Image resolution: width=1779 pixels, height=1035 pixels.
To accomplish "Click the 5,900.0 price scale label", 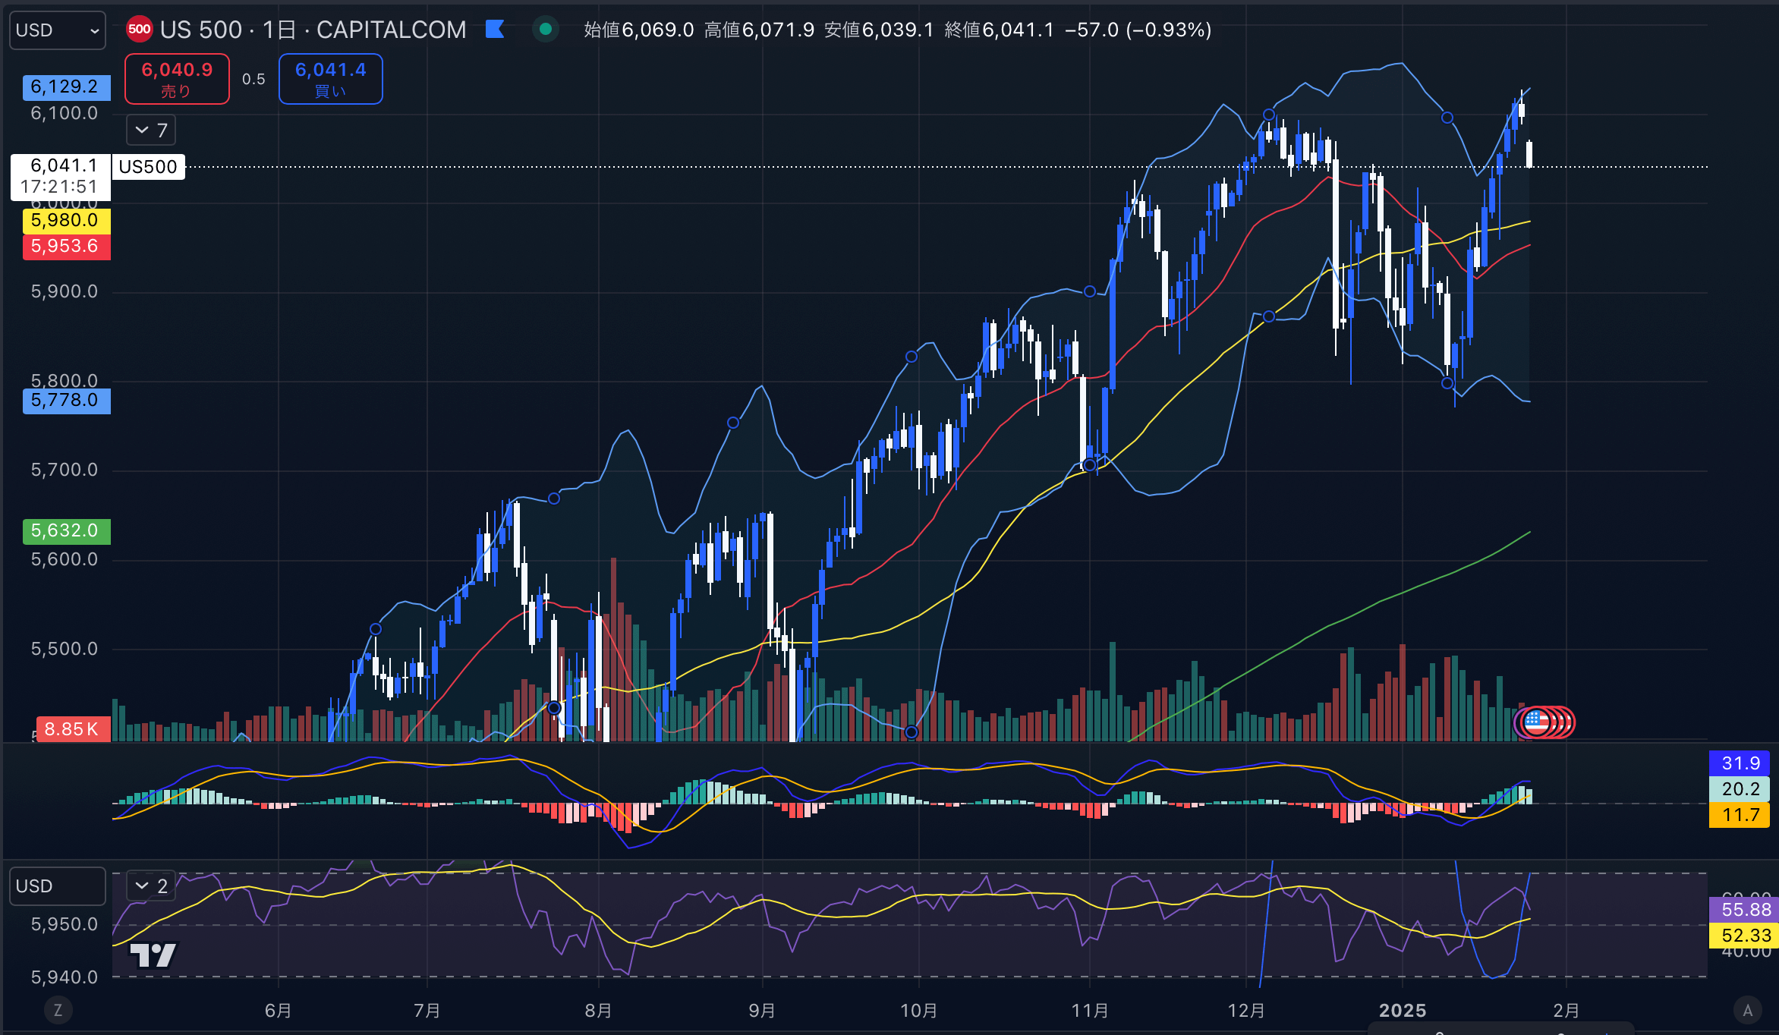I will [x=65, y=292].
